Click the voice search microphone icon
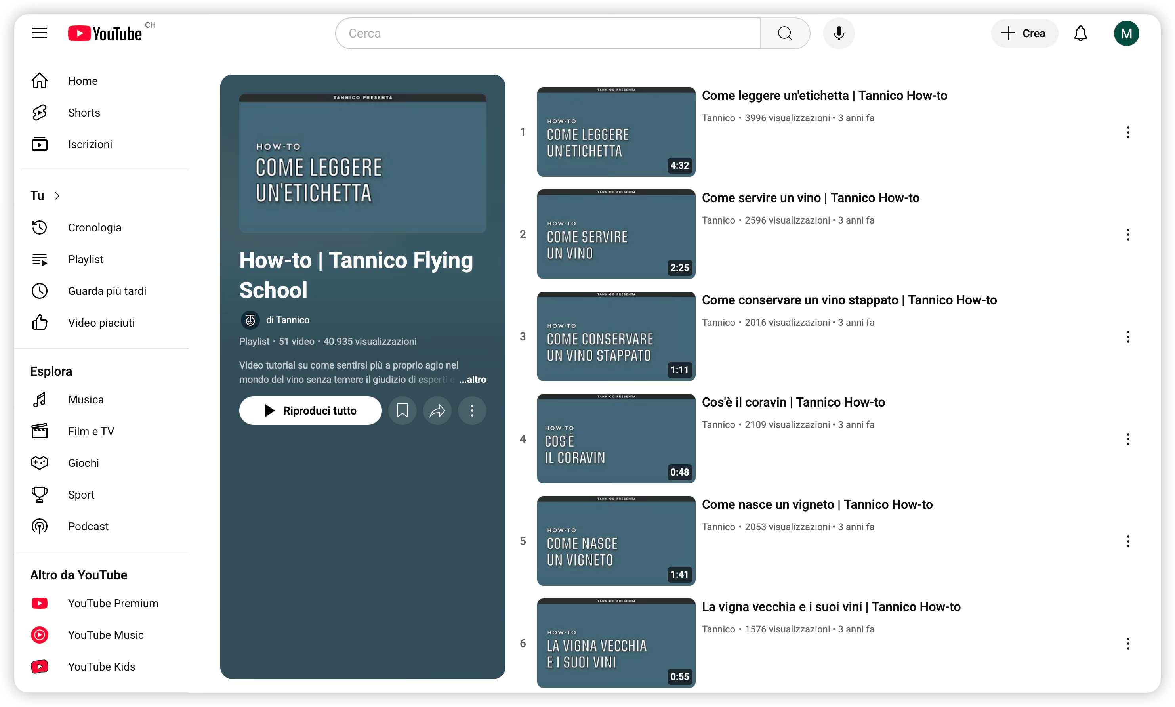Image resolution: width=1175 pixels, height=707 pixels. (x=838, y=33)
